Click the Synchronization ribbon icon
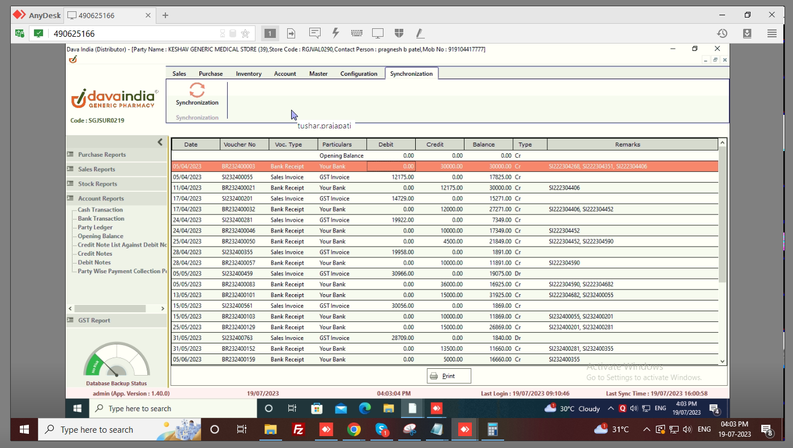This screenshot has width=793, height=448. [197, 91]
